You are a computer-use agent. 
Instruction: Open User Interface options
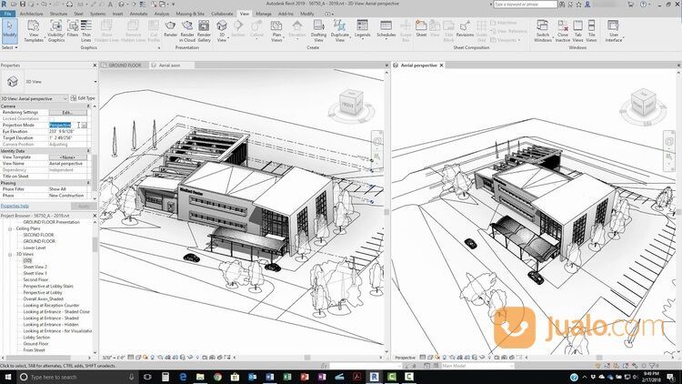pos(614,31)
